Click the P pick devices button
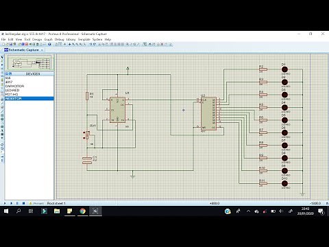 [x=7, y=73]
